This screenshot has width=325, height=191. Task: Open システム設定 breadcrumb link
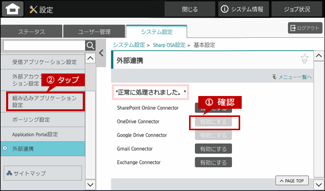coord(129,45)
